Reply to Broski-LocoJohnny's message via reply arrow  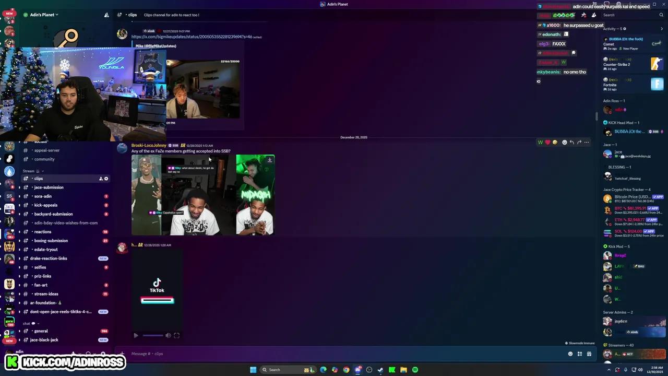tap(572, 142)
